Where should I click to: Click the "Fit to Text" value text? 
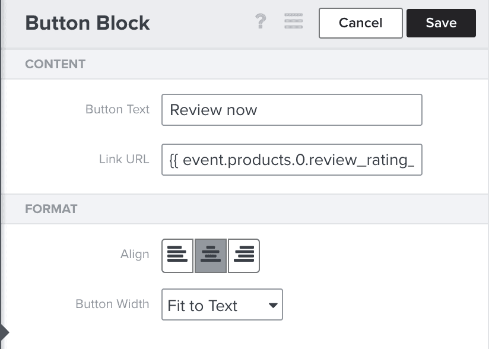202,305
